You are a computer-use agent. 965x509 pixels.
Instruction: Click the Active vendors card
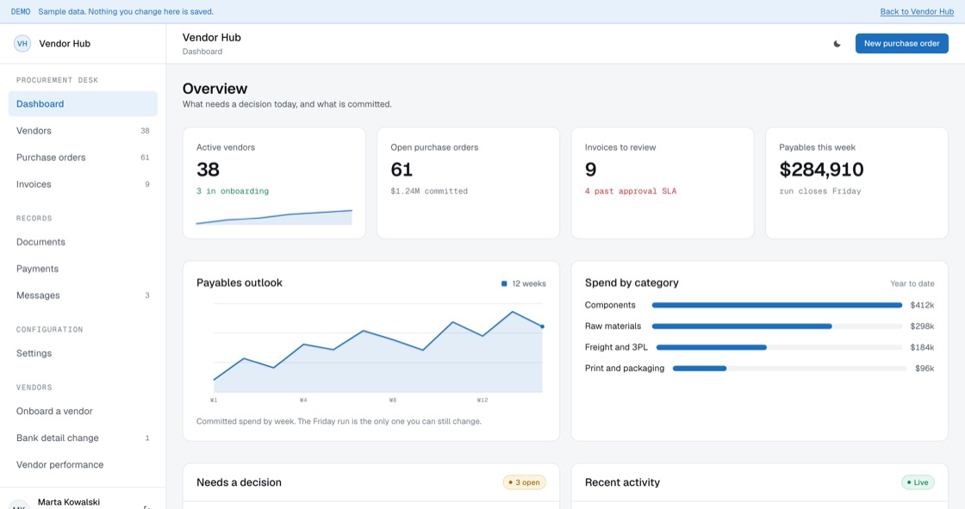coord(274,183)
